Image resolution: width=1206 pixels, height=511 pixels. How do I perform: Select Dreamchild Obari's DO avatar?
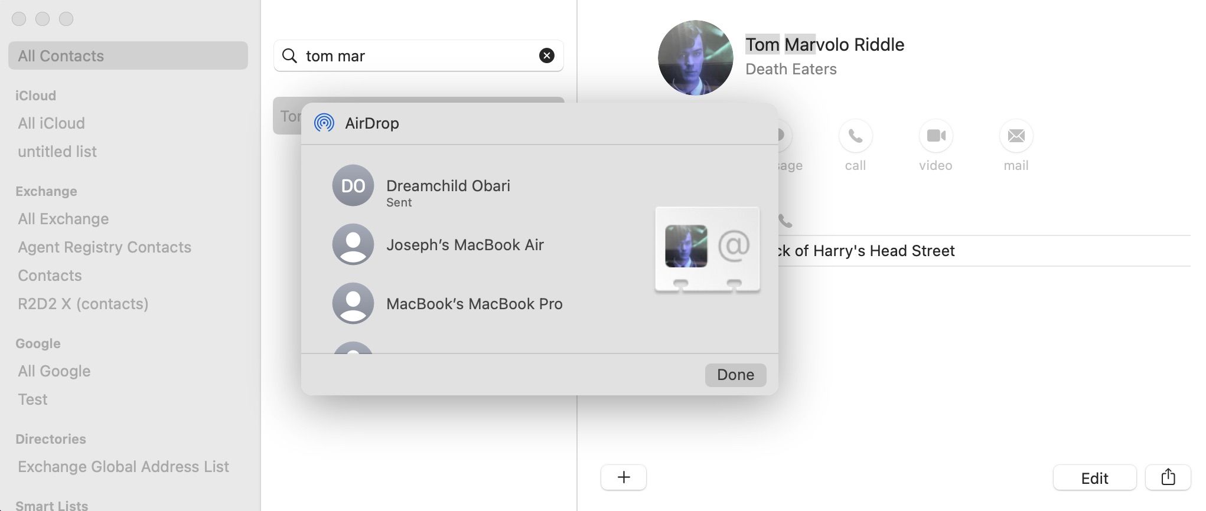click(x=353, y=185)
